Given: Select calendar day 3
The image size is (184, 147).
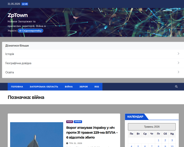Looking at the screenshot, I should (x=172, y=140).
